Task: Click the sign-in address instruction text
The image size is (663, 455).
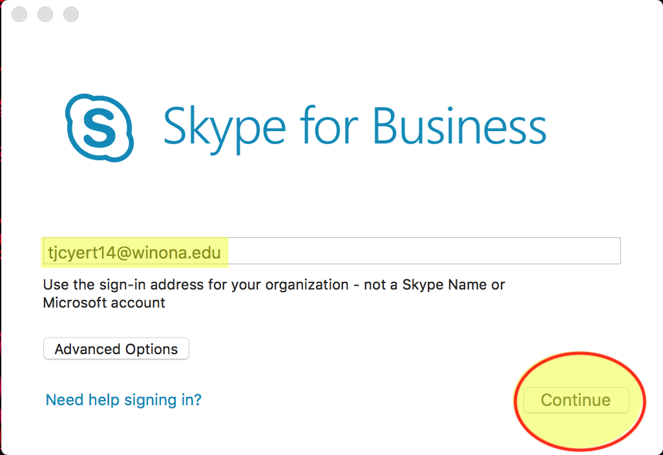Action: pos(273,293)
